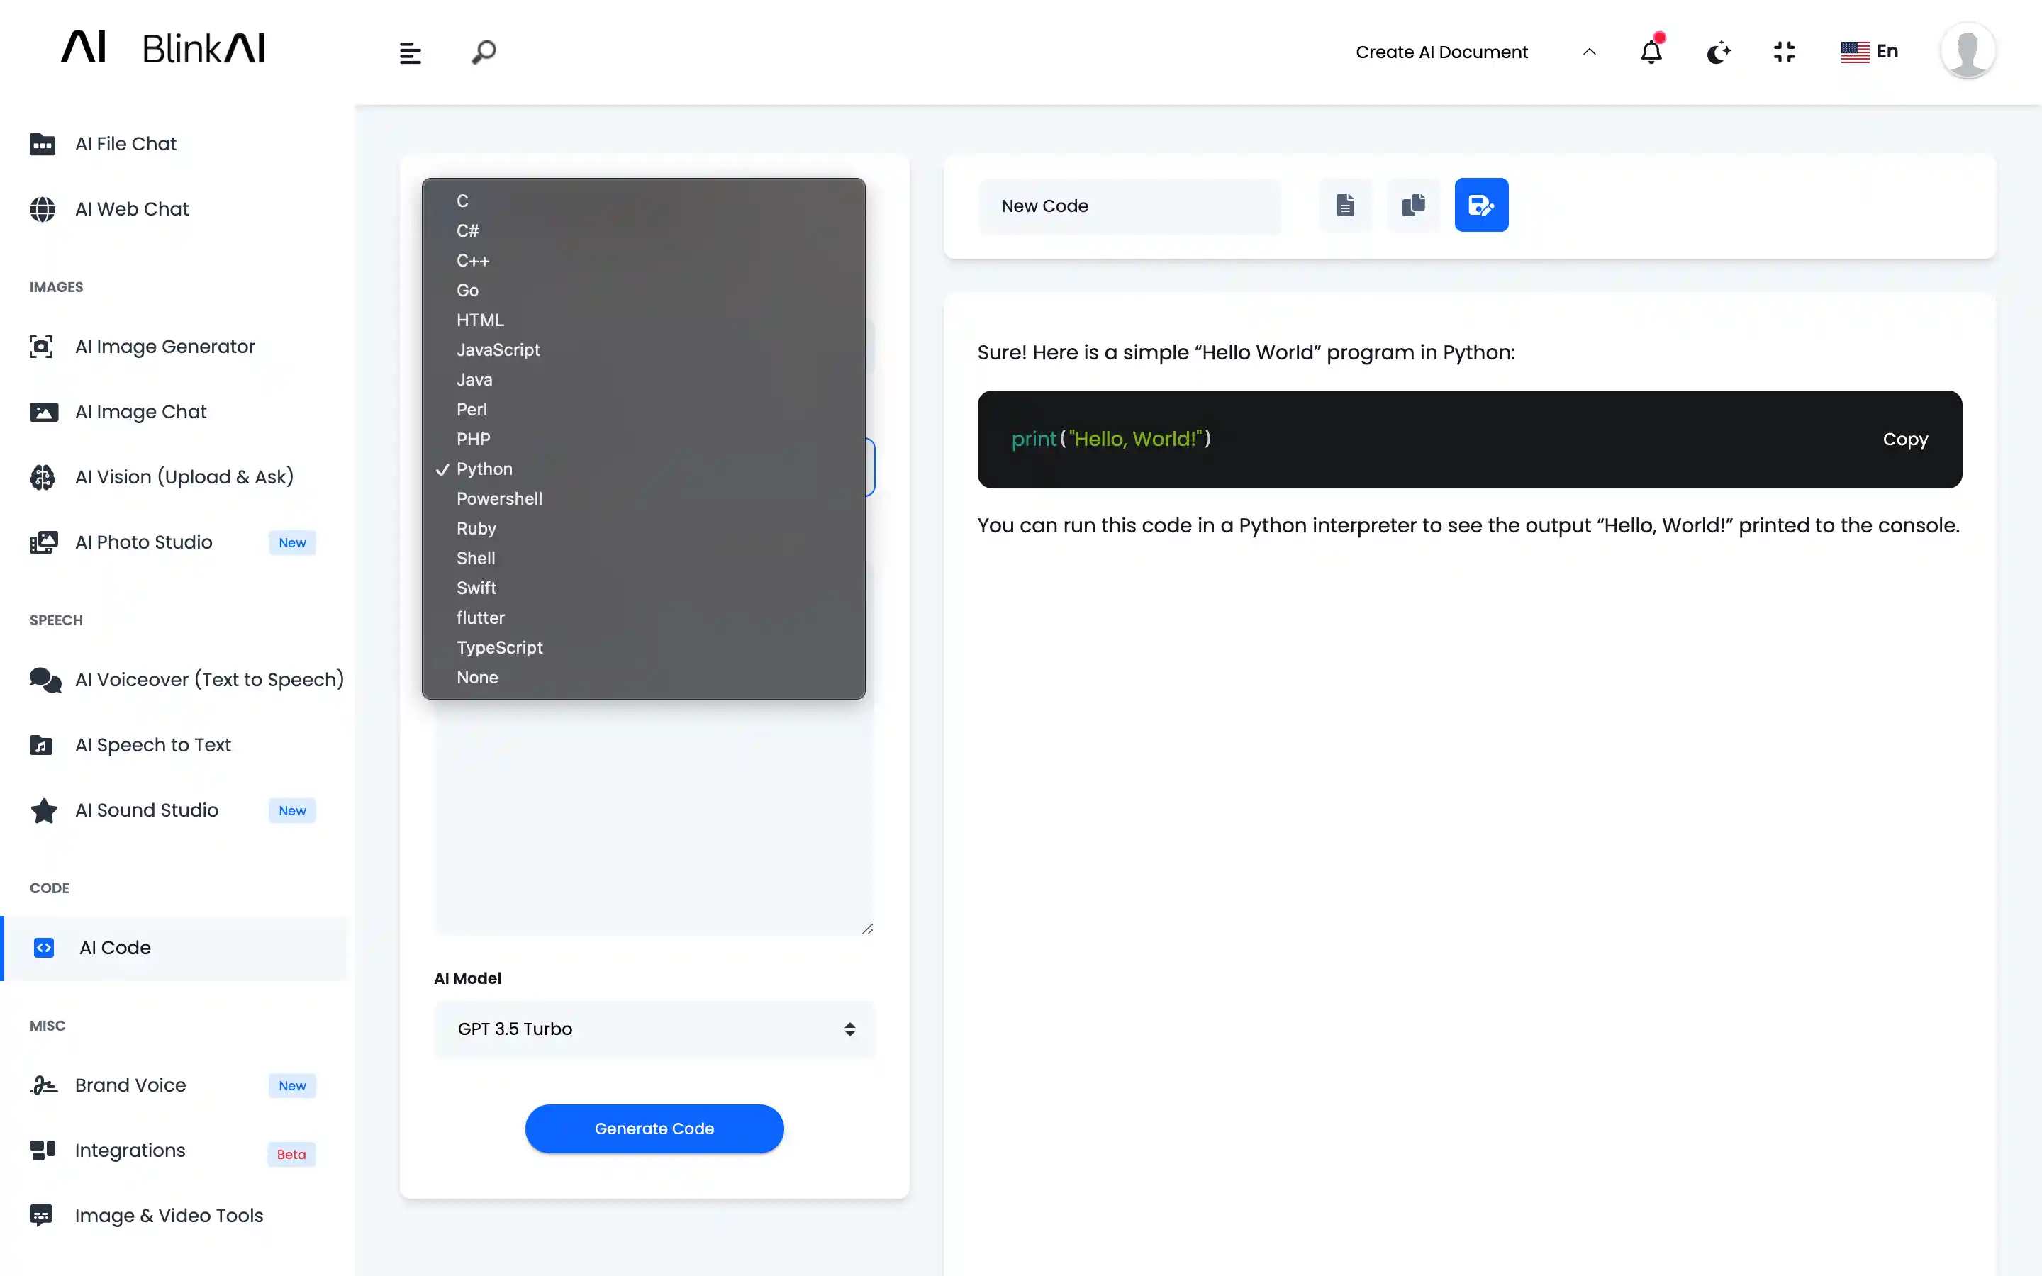Open search with the magnifier icon
2042x1276 pixels.
coord(484,52)
